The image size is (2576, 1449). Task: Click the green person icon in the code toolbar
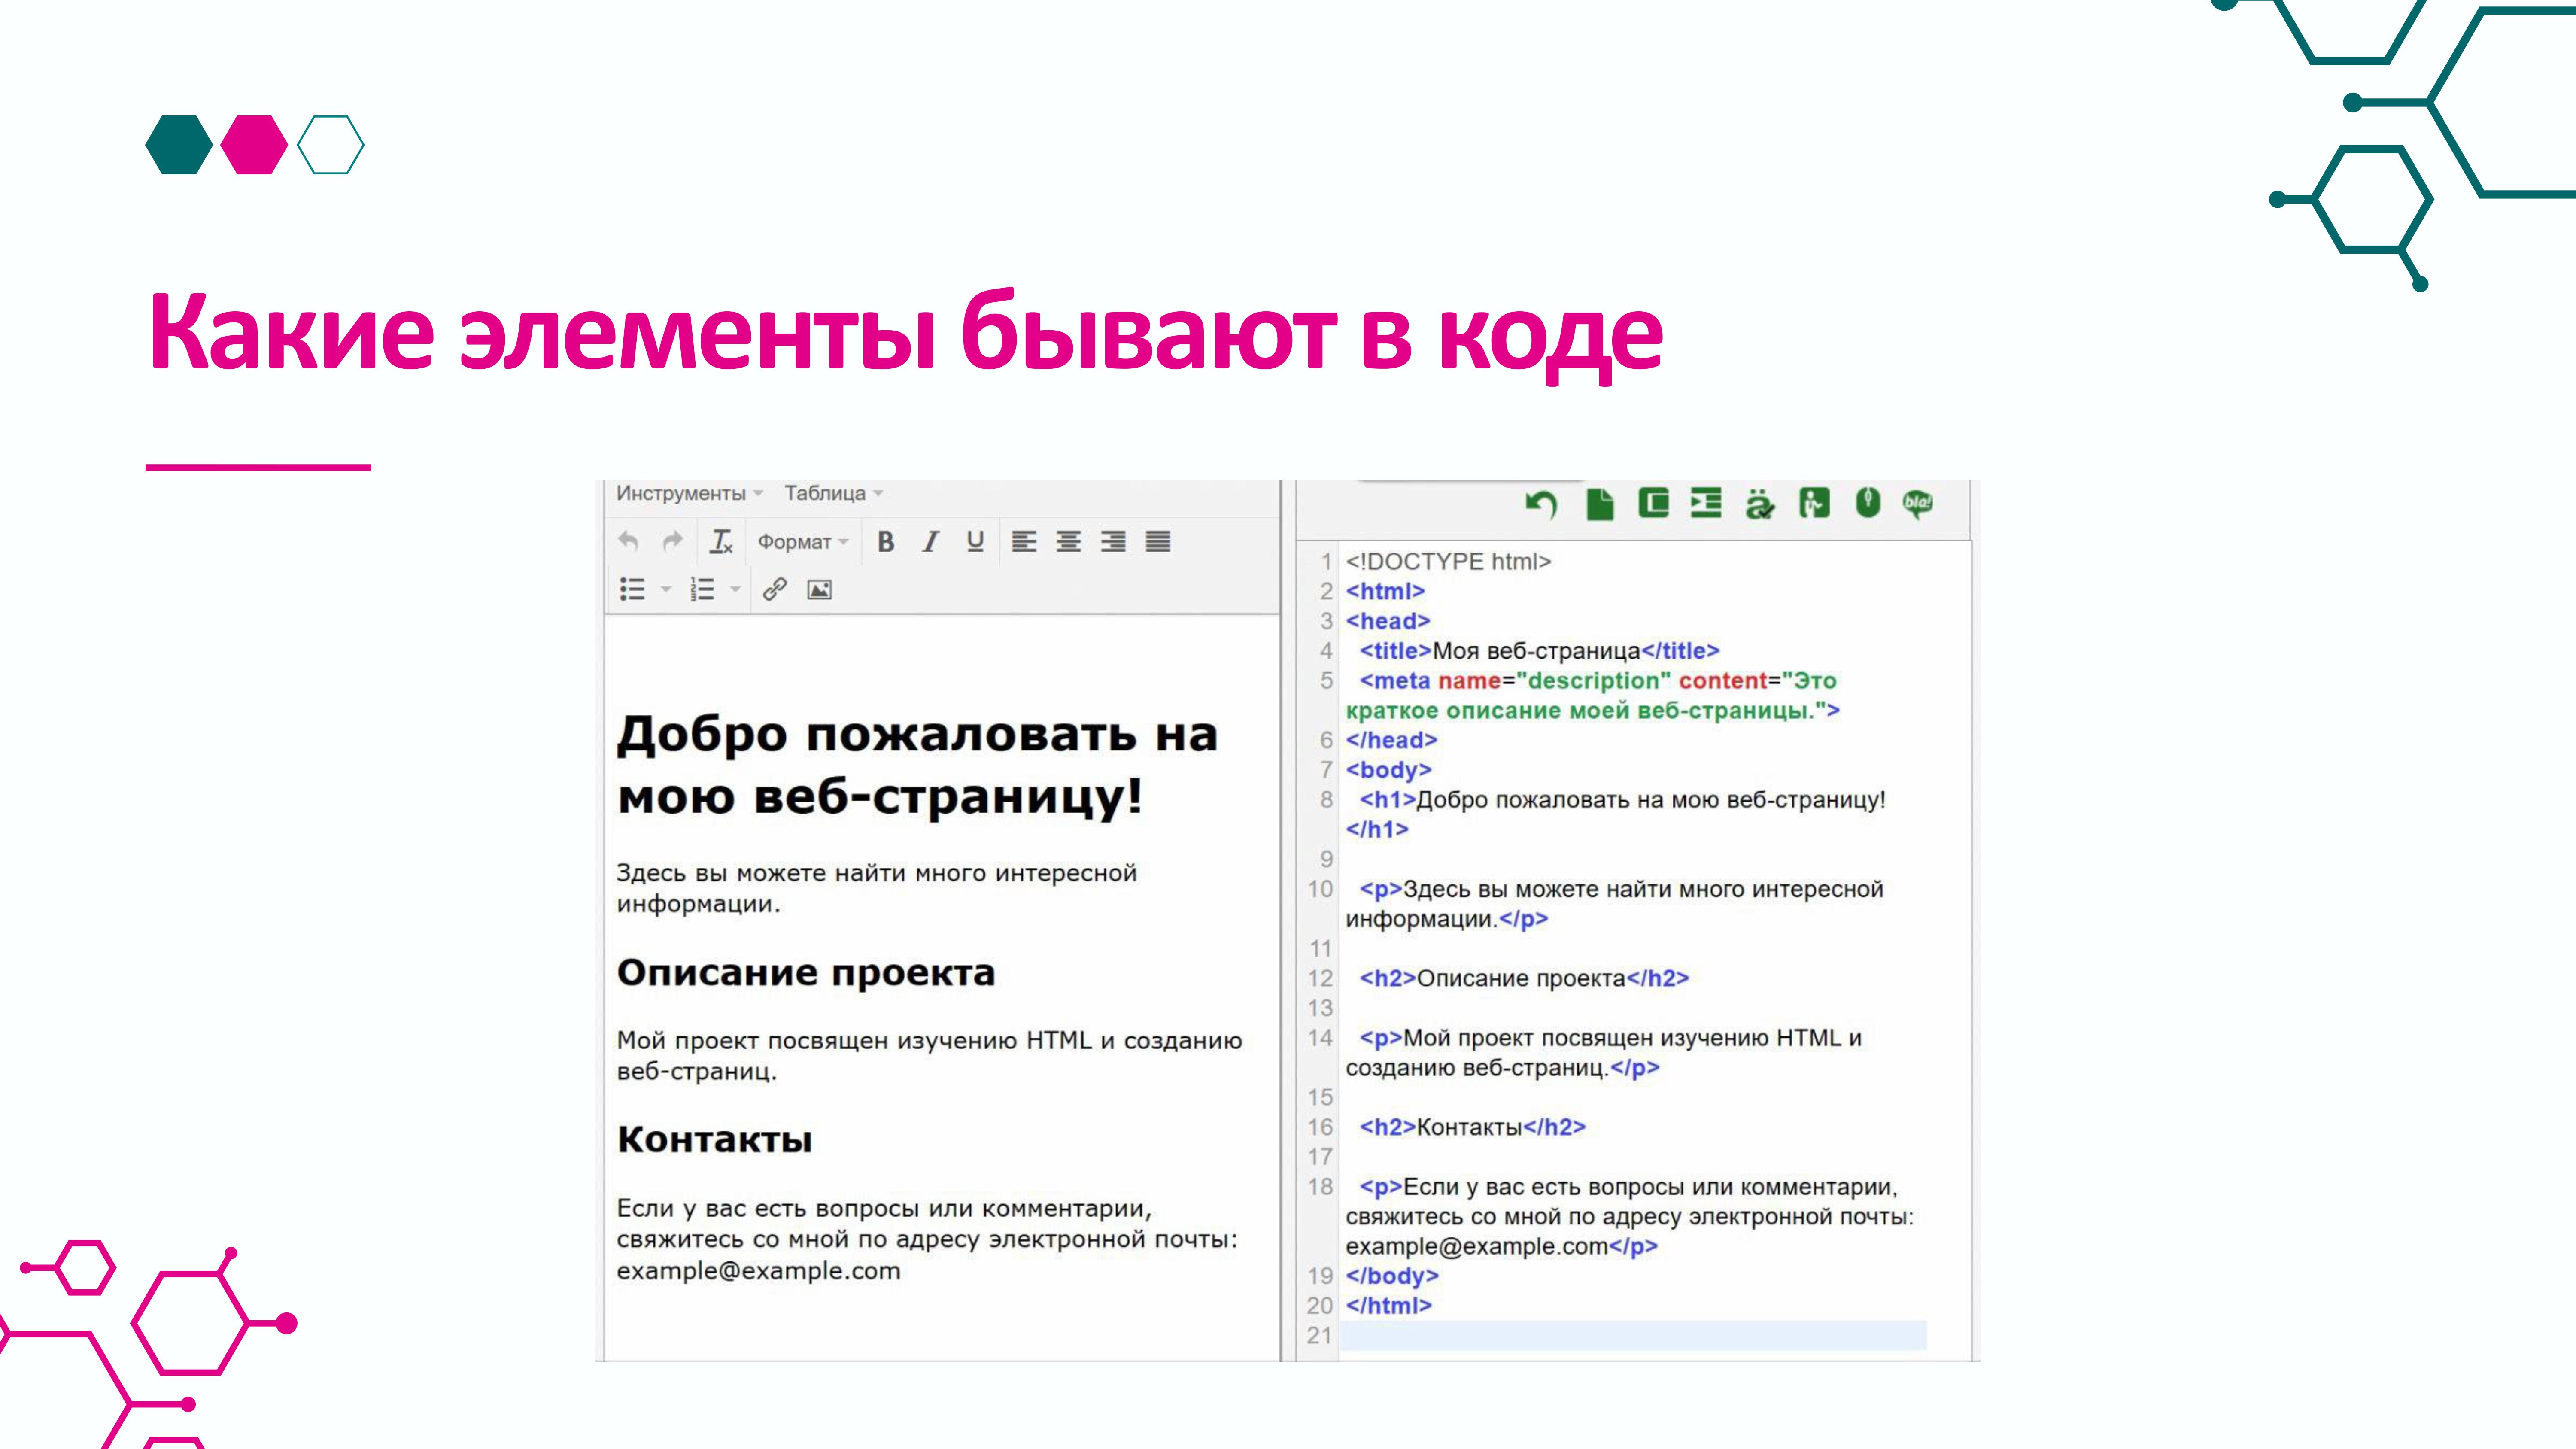1814,503
